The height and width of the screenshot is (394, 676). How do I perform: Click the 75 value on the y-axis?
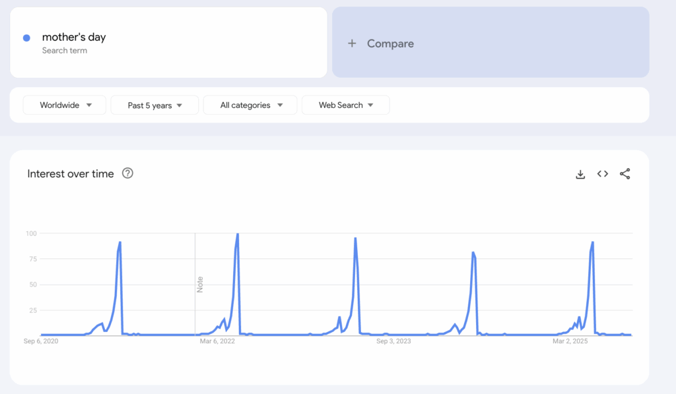point(33,259)
